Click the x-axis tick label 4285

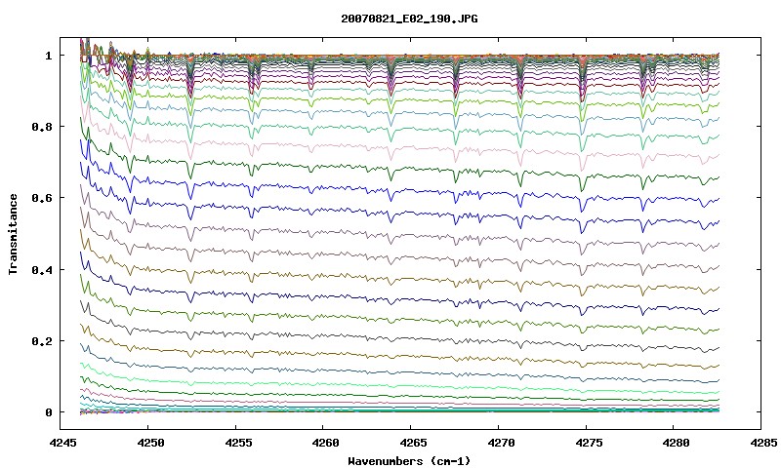pyautogui.click(x=761, y=443)
